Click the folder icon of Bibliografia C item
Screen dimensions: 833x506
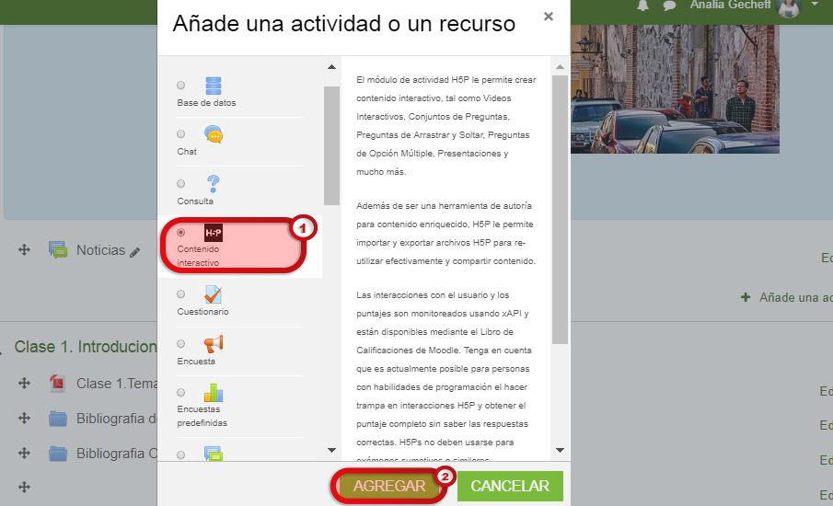58,454
